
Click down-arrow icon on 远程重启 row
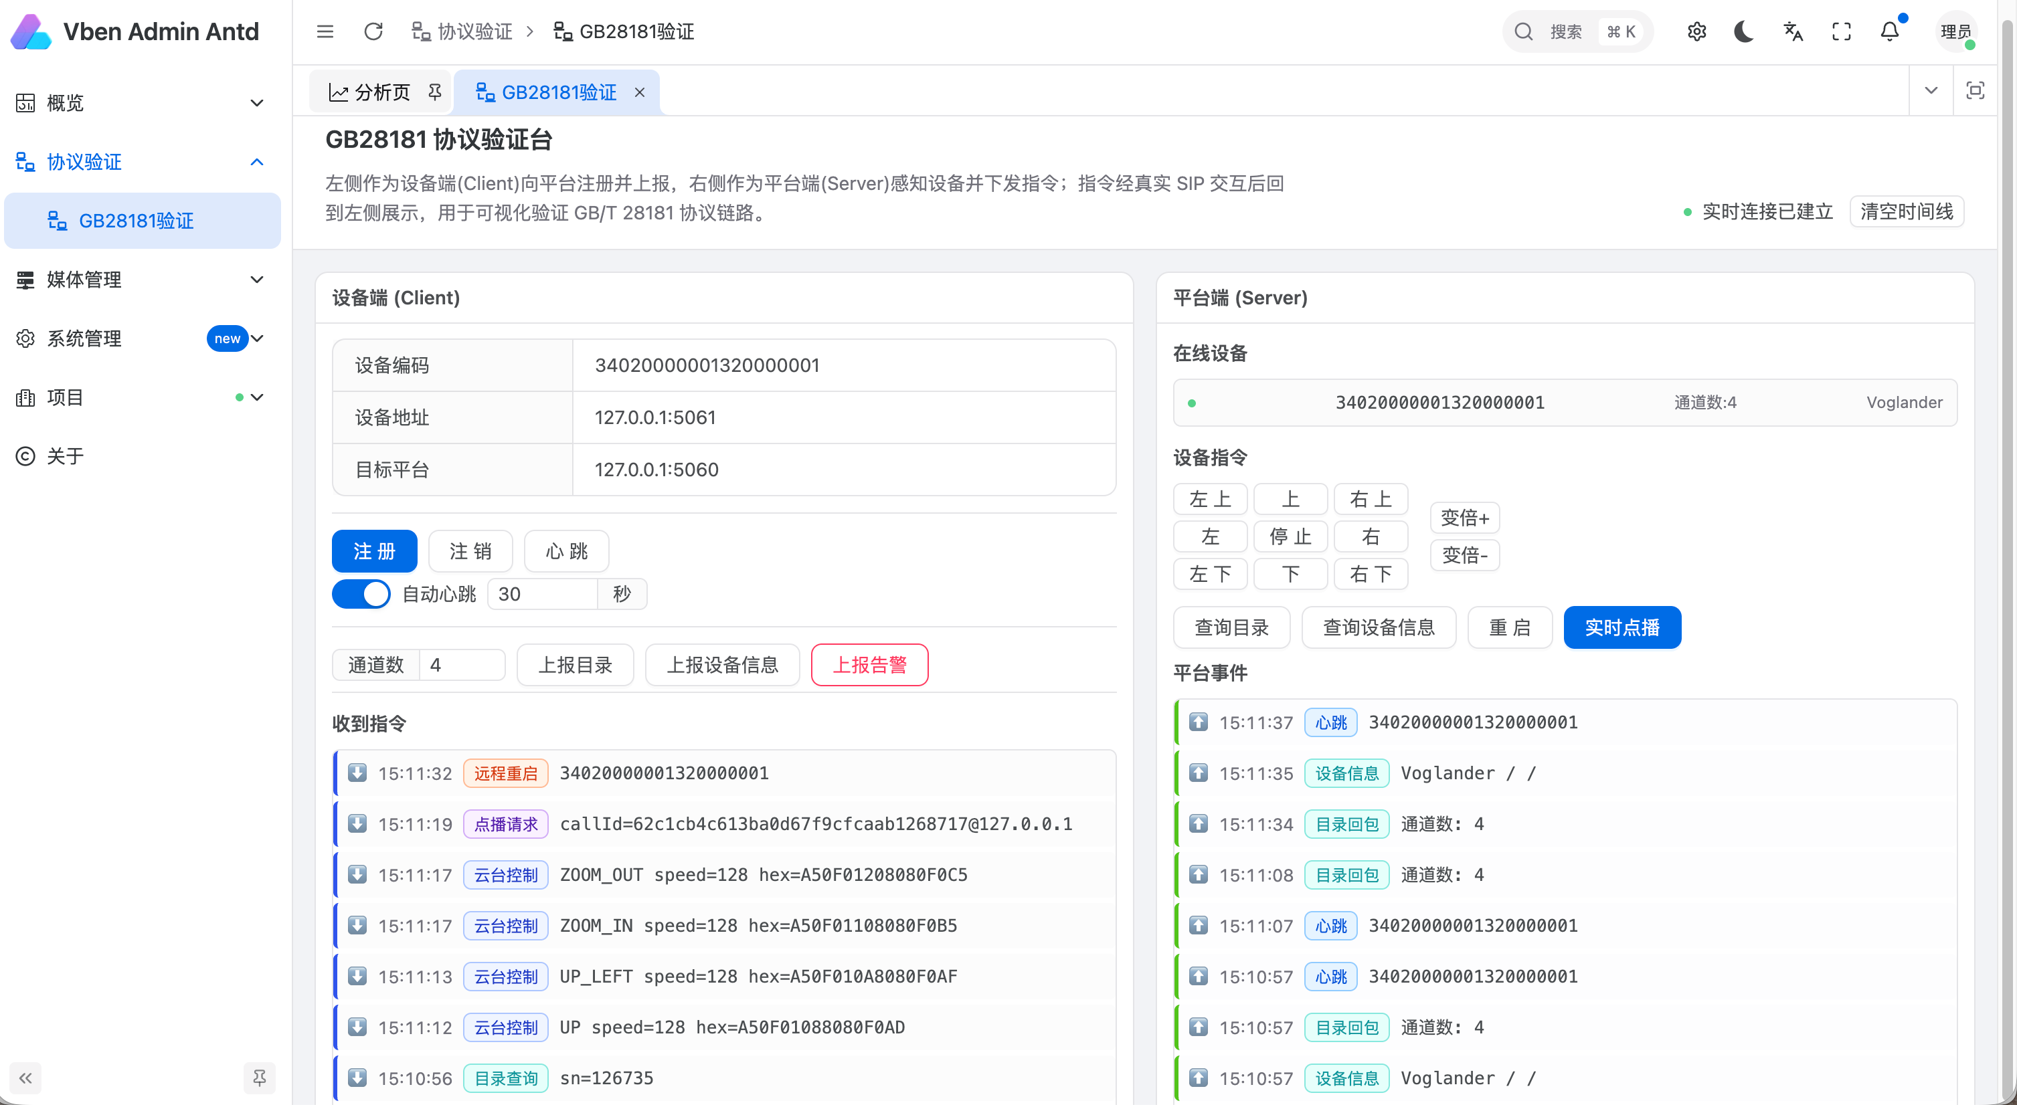coord(357,773)
